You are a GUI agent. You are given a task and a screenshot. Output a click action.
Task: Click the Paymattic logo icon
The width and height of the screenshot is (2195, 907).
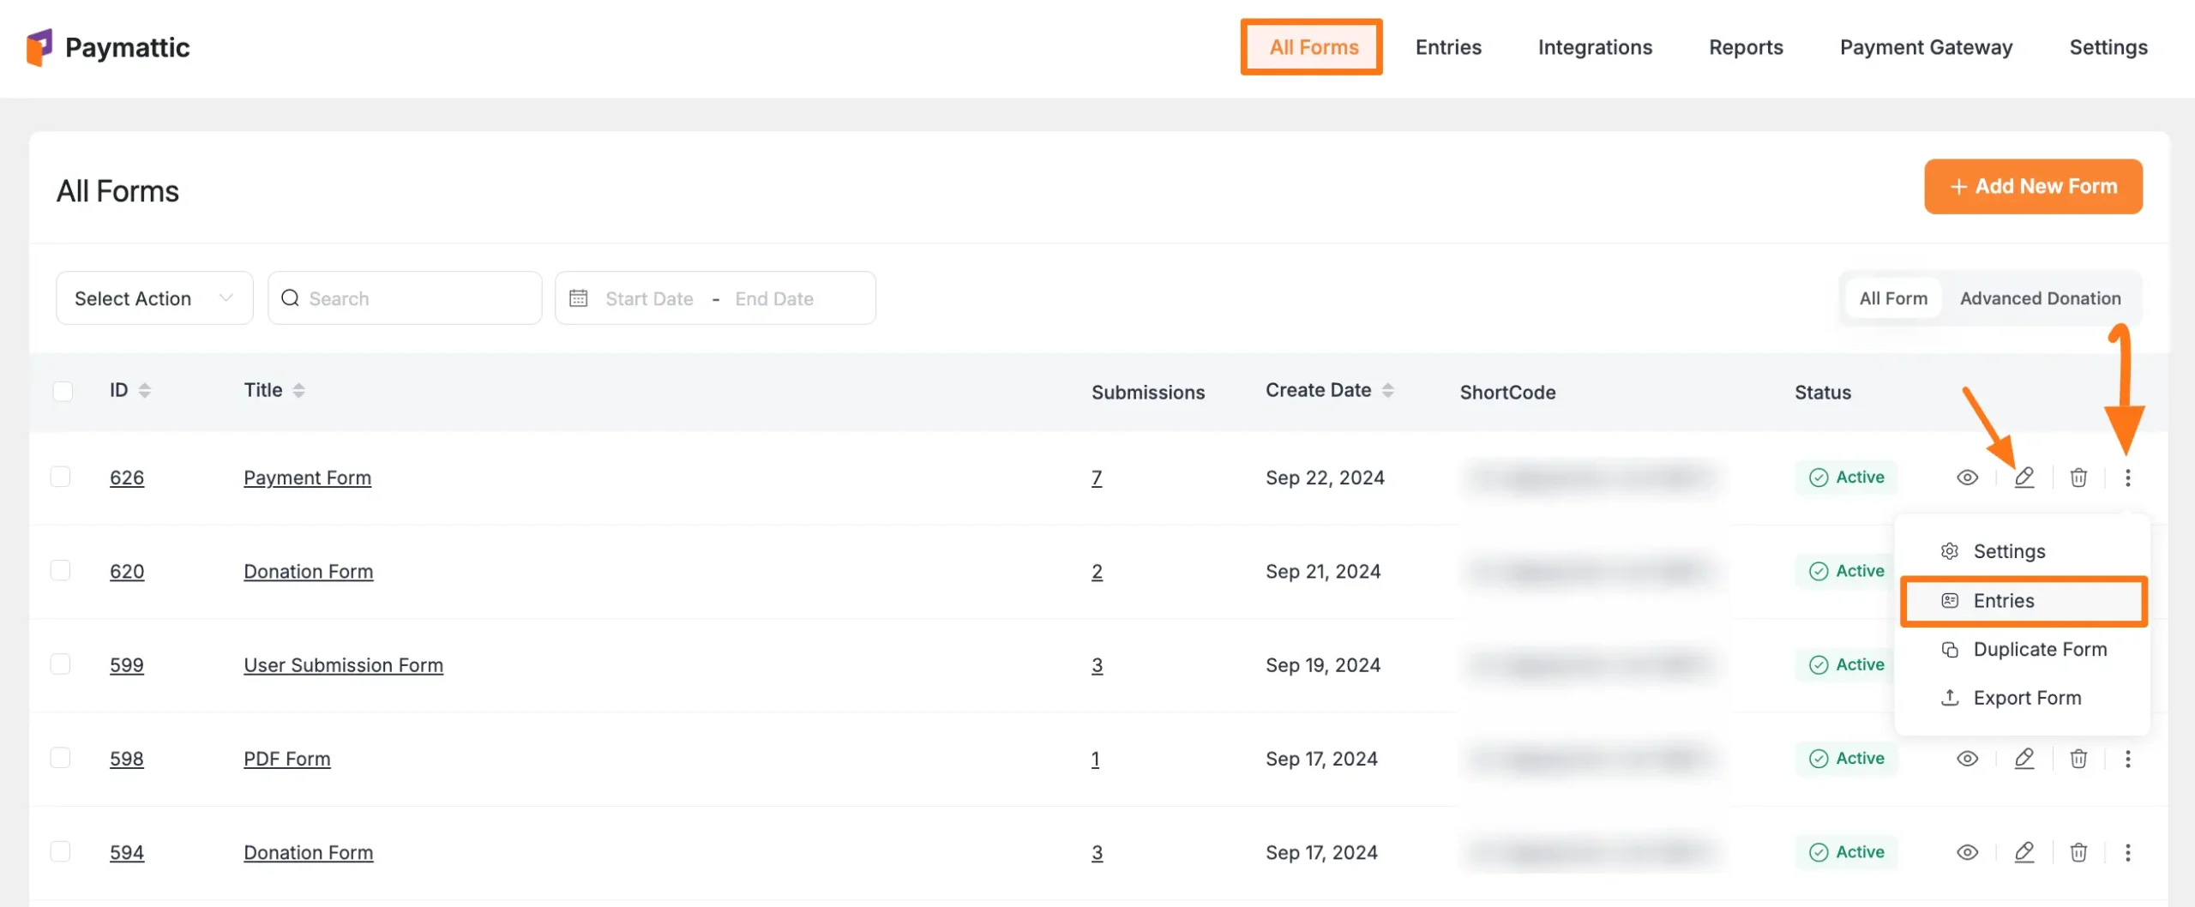point(39,47)
